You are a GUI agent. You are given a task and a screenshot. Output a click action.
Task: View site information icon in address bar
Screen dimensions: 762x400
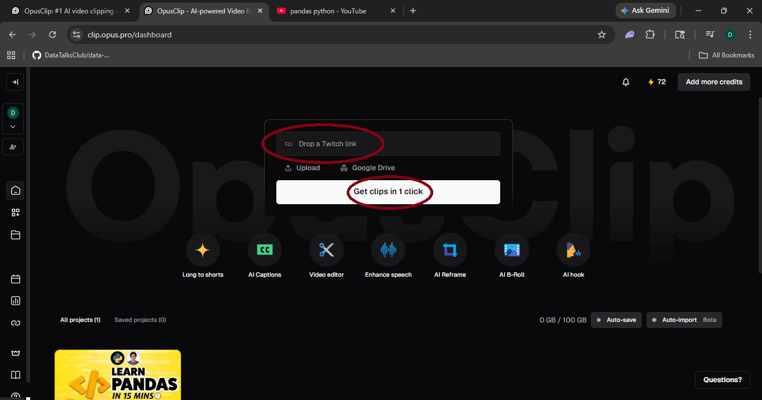tap(77, 35)
